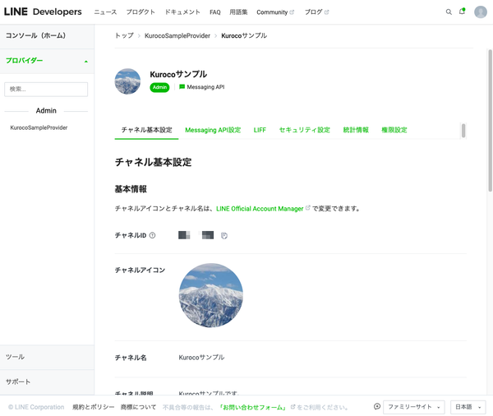
Task: Switch to チャネル基本設定 tab
Action: [x=146, y=130]
